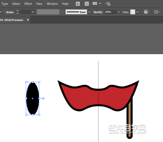The image size is (163, 142).
Task: Open the Window menu
Action: pyautogui.click(x=52, y=4)
